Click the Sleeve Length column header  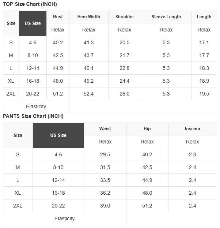pos(166,17)
